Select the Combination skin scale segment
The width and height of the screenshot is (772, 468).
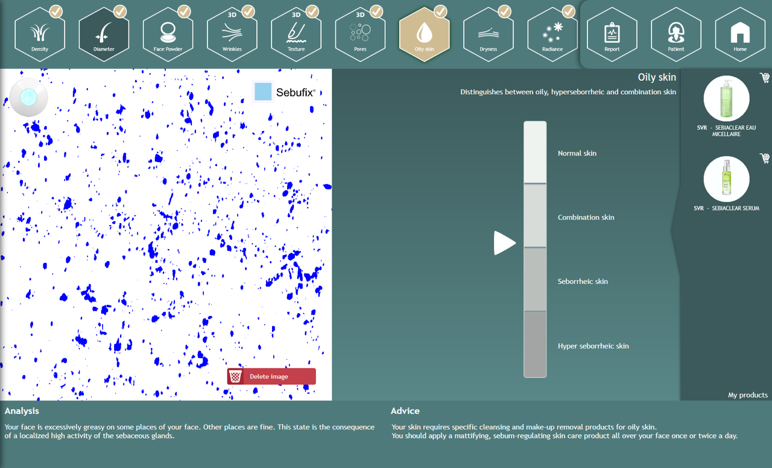point(535,215)
